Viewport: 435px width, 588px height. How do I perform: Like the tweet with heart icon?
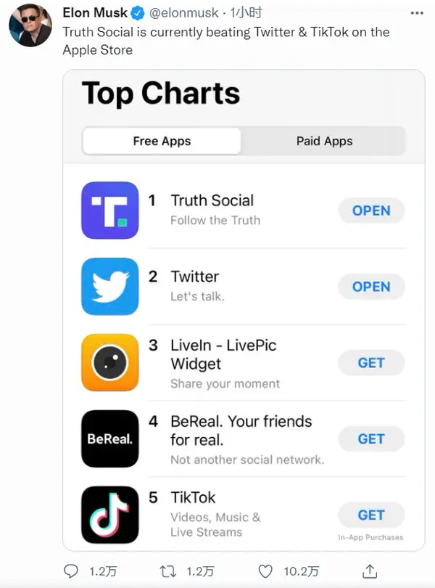tap(265, 571)
